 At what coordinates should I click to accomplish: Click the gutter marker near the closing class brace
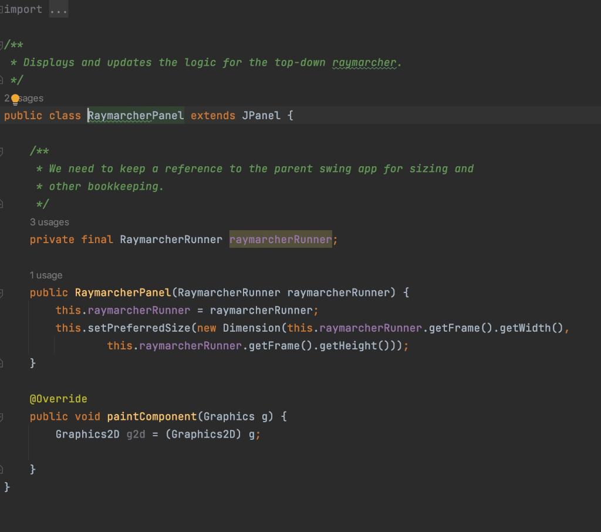3,469
